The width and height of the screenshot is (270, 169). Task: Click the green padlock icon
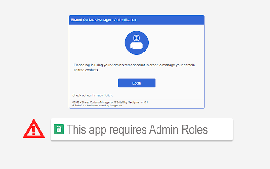[x=59, y=129]
